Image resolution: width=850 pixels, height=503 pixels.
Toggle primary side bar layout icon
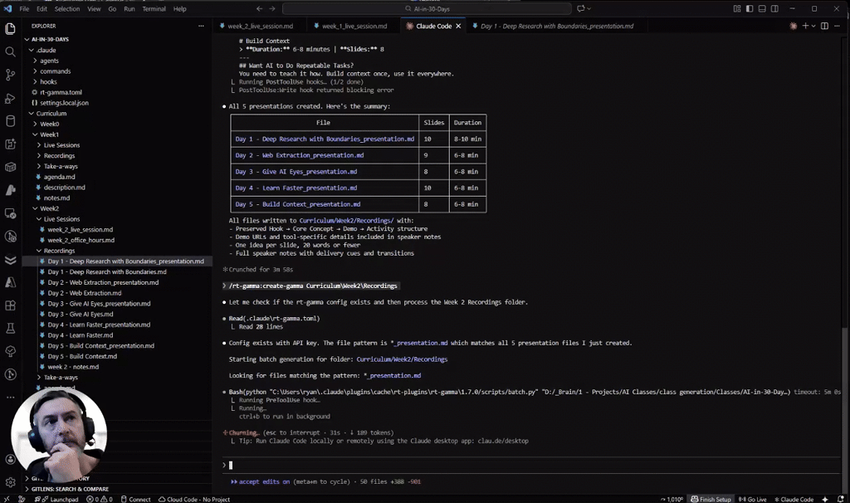coord(750,8)
